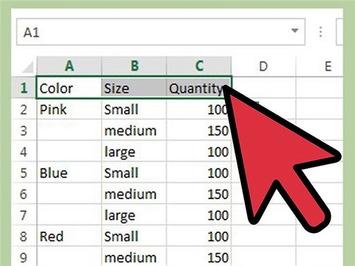The height and width of the screenshot is (266, 355).
Task: Select row 5 header
Action: [x=24, y=173]
